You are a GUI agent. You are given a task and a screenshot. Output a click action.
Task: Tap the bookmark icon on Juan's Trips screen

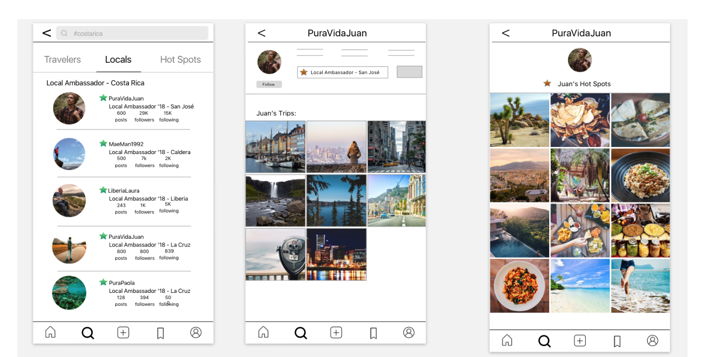pos(374,333)
